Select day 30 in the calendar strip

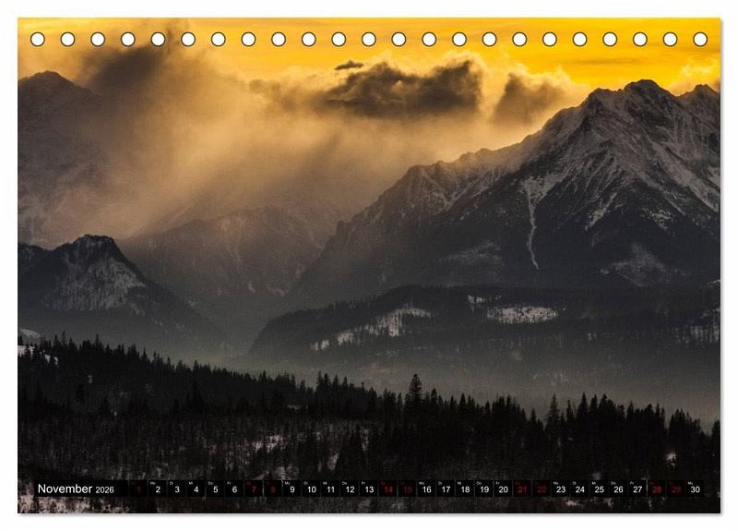[696, 489]
